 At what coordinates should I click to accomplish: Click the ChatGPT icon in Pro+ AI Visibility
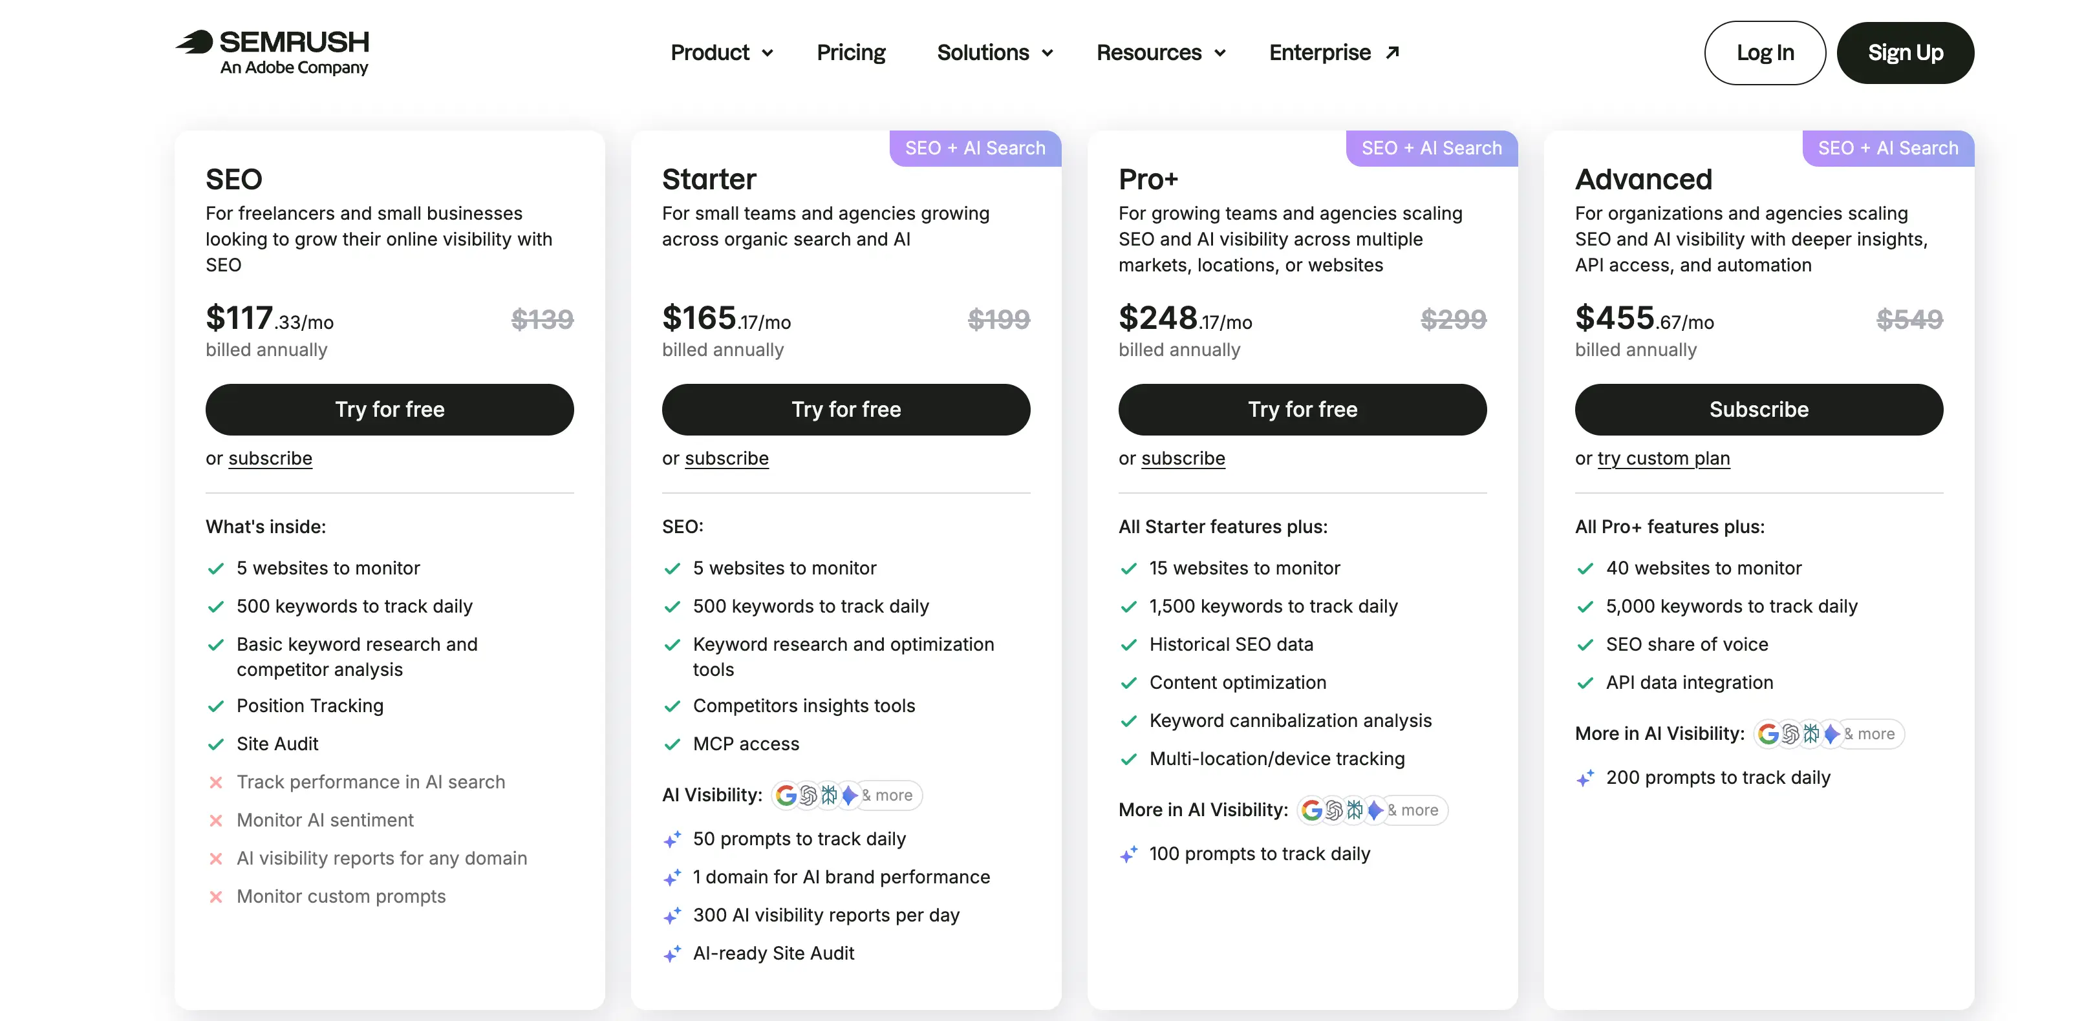1334,810
